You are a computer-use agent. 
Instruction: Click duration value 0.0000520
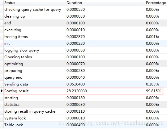click(x=76, y=10)
